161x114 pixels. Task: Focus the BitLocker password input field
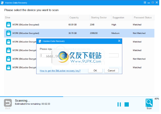tap(79, 55)
